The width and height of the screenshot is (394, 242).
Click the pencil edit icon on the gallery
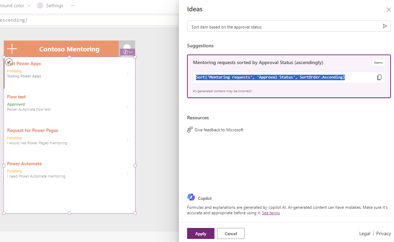tap(9, 62)
